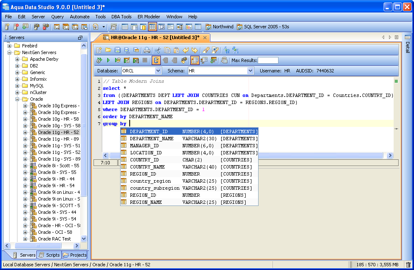The width and height of the screenshot is (414, 270).
Task: Click the server tree horizontal scrollbar thumb
Action: [38, 246]
